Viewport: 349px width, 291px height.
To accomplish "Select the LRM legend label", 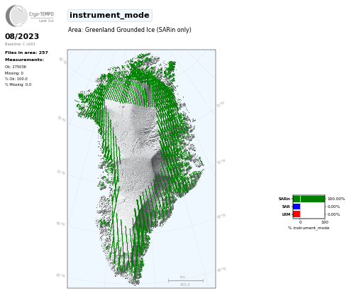I will [x=286, y=214].
